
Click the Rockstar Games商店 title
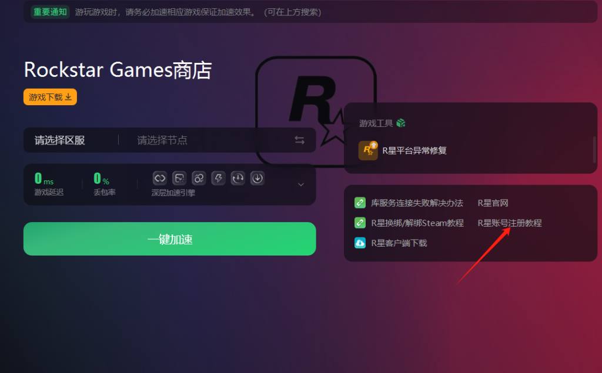pyautogui.click(x=118, y=70)
